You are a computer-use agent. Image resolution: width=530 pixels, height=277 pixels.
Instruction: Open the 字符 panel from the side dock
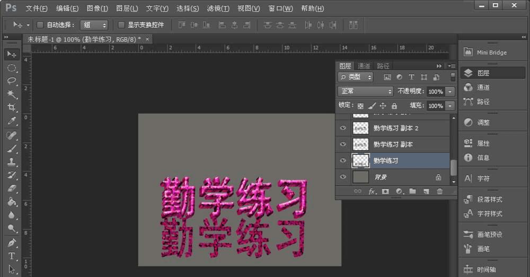point(483,178)
